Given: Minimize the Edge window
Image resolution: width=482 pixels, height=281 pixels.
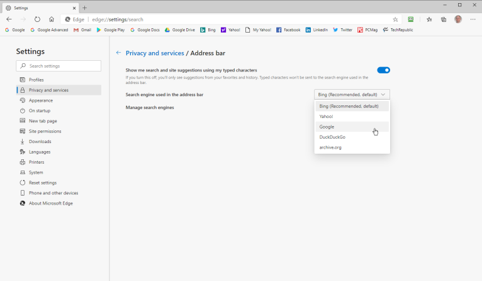Looking at the screenshot, I should point(445,5).
